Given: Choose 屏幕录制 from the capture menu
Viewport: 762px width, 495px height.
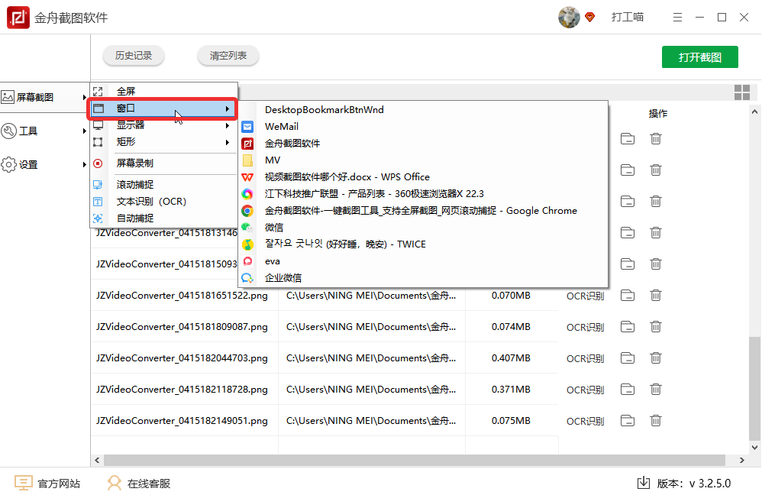Looking at the screenshot, I should click(x=163, y=163).
